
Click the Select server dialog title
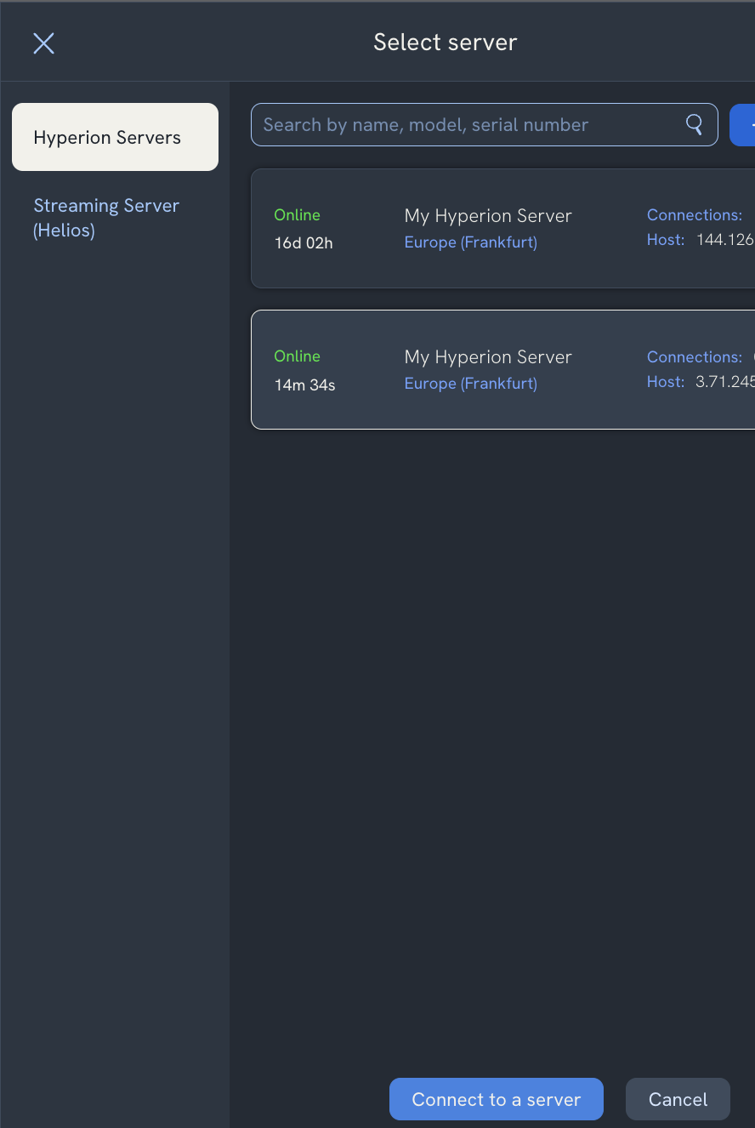tap(445, 43)
